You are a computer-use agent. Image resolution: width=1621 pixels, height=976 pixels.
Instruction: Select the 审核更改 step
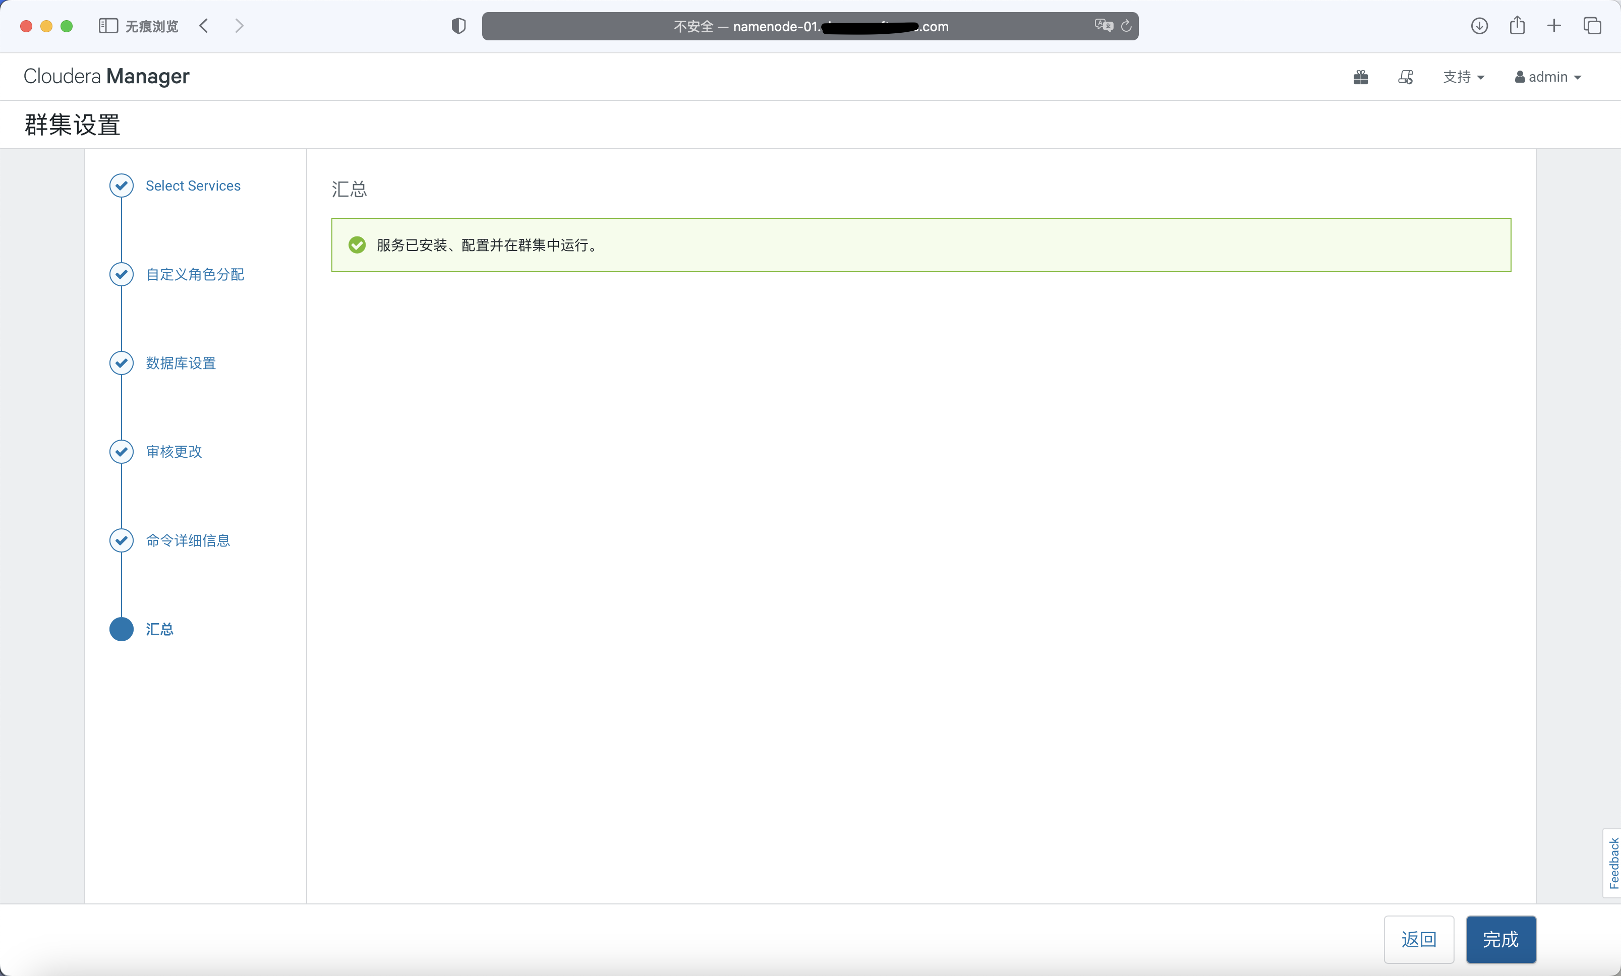pyautogui.click(x=173, y=451)
